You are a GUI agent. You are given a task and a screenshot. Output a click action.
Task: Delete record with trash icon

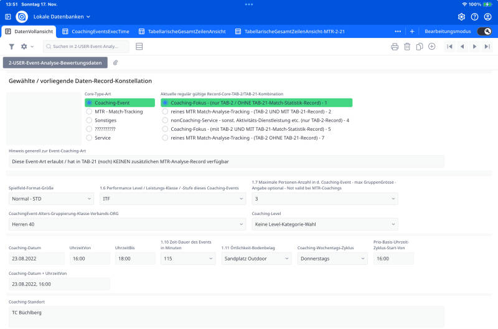click(407, 47)
